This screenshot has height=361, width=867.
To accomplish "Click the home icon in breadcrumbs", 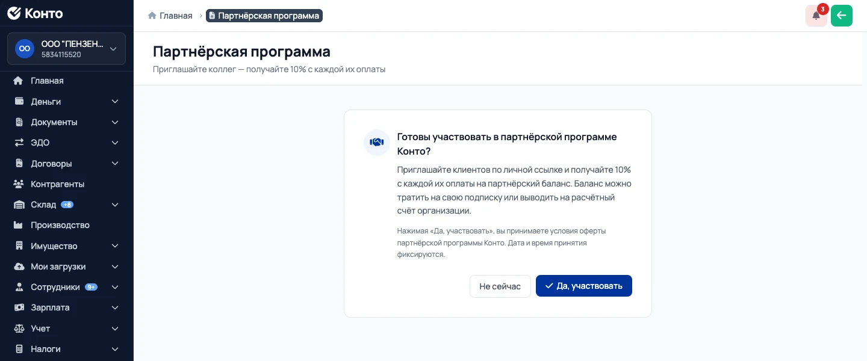I will (152, 16).
